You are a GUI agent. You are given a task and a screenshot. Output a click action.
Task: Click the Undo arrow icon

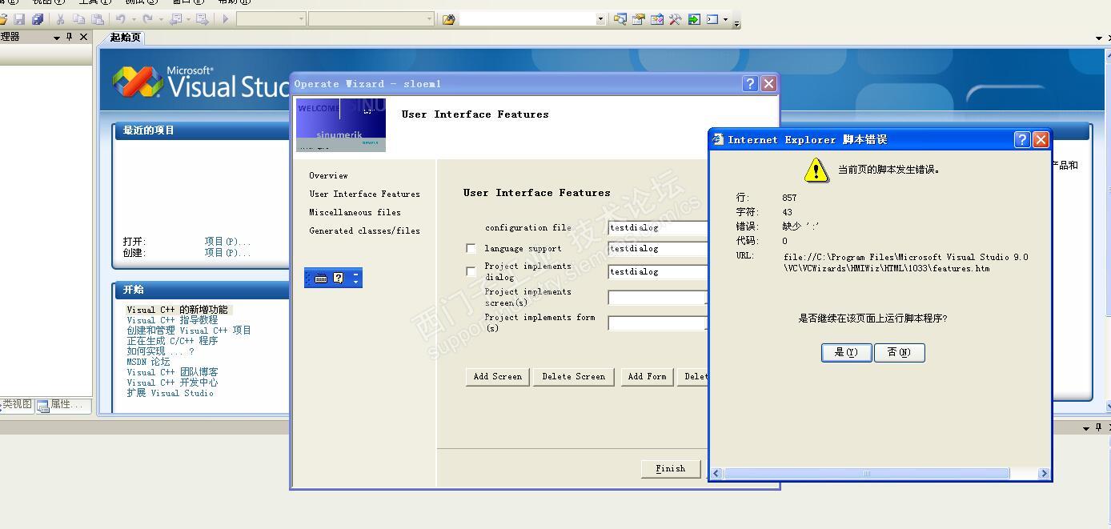click(120, 19)
